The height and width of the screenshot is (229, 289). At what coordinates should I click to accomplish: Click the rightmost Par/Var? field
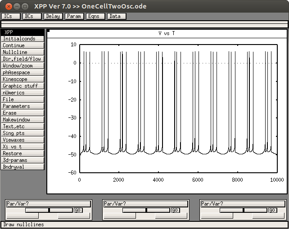coord(243,204)
